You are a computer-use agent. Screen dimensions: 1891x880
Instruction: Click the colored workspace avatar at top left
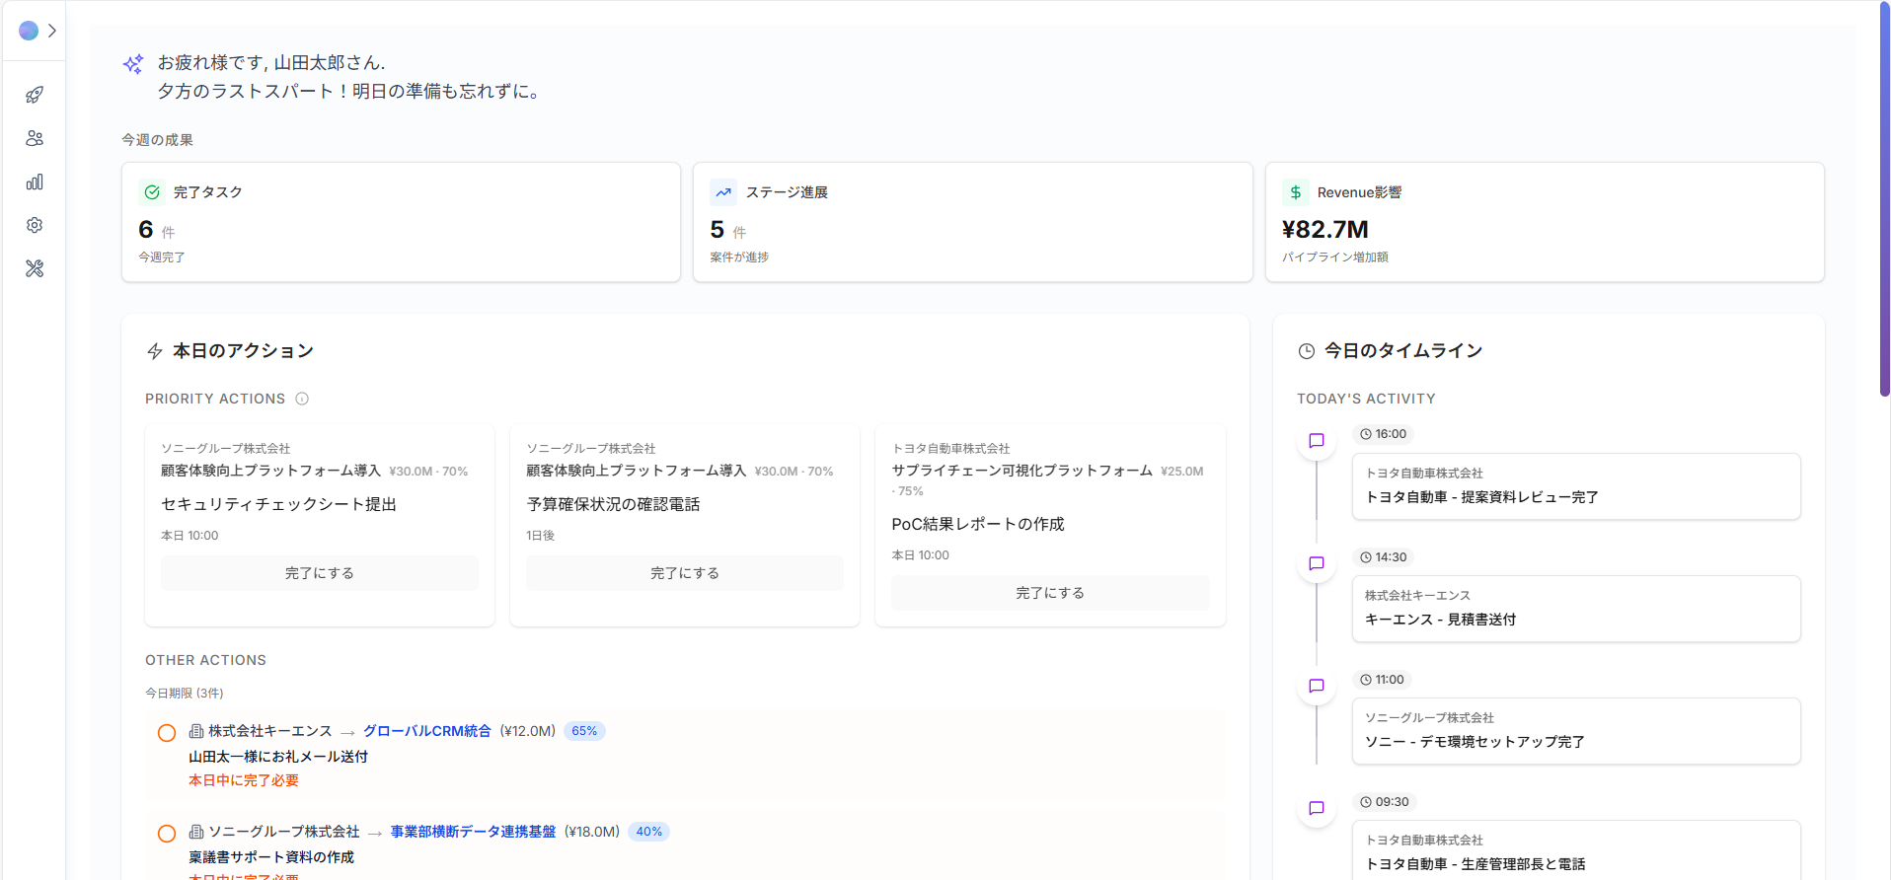click(x=29, y=31)
